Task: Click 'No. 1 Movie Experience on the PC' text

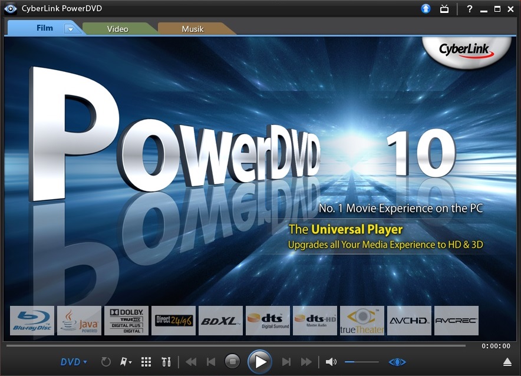Action: [x=401, y=208]
